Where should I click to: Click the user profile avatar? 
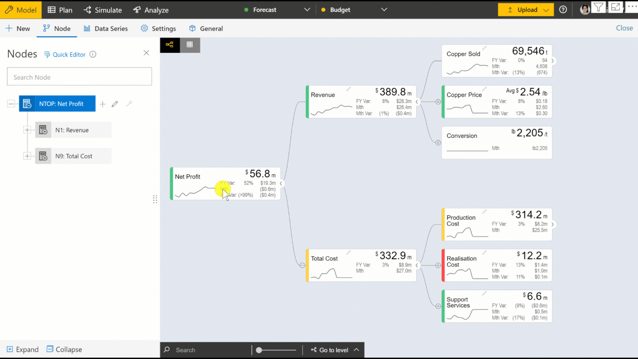coord(585,10)
